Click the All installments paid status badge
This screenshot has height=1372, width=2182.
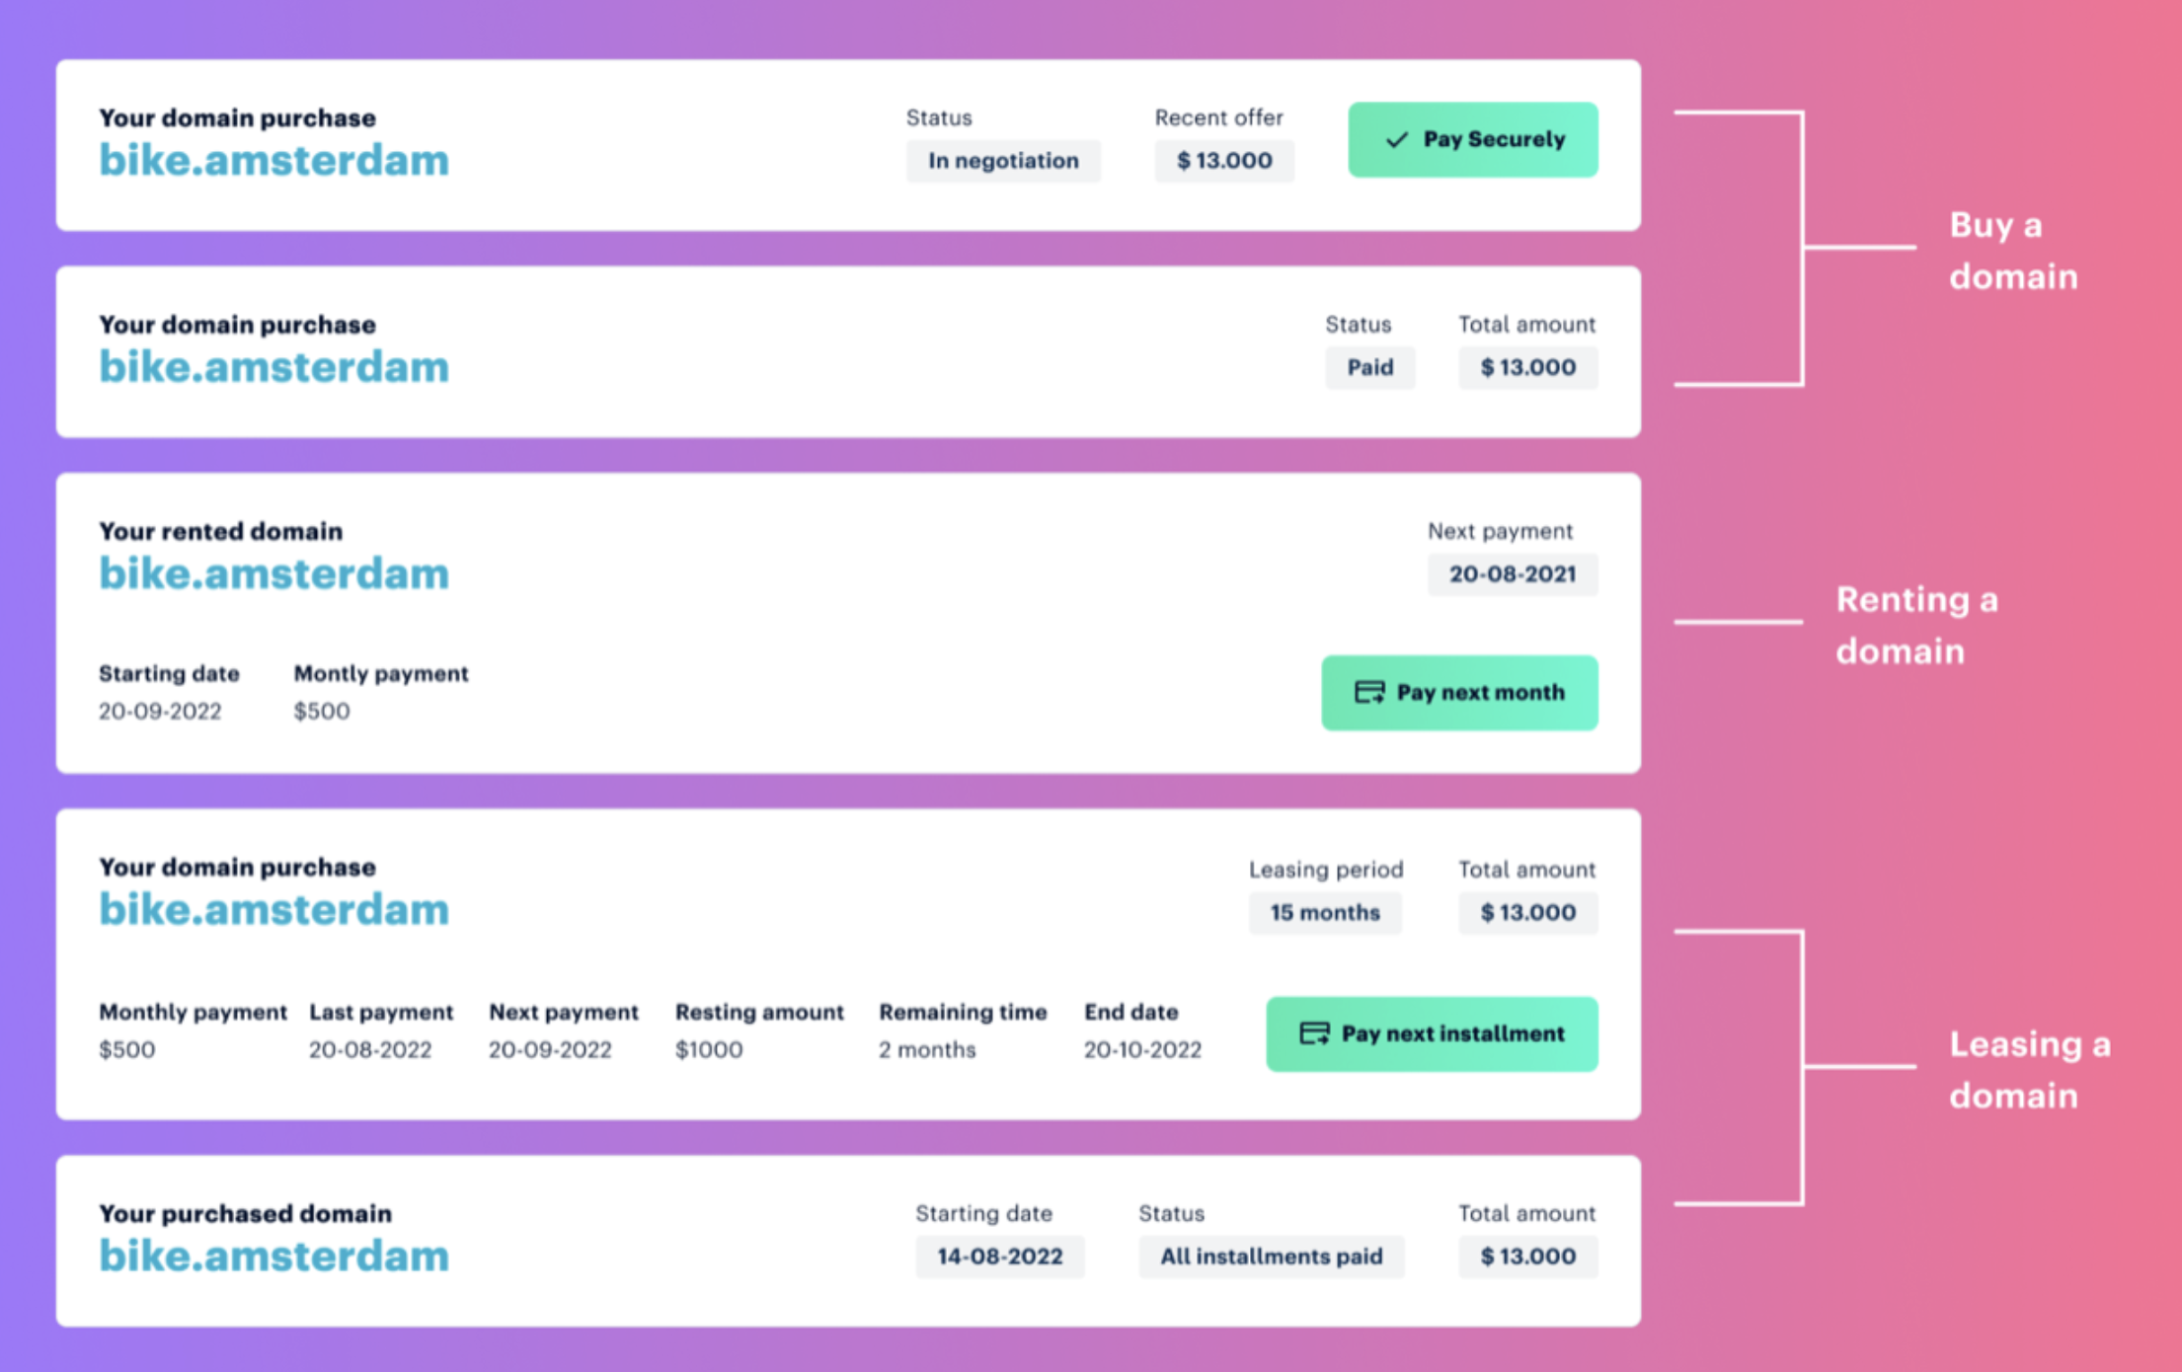pyautogui.click(x=1271, y=1257)
